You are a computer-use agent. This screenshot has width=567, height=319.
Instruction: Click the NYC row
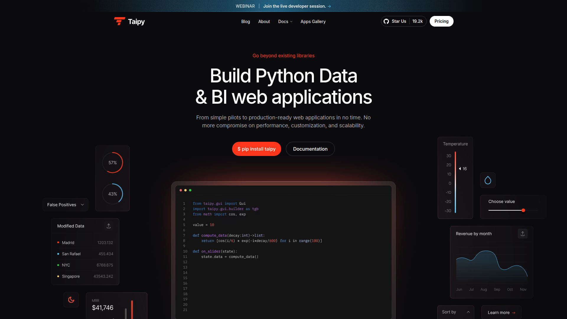point(85,265)
